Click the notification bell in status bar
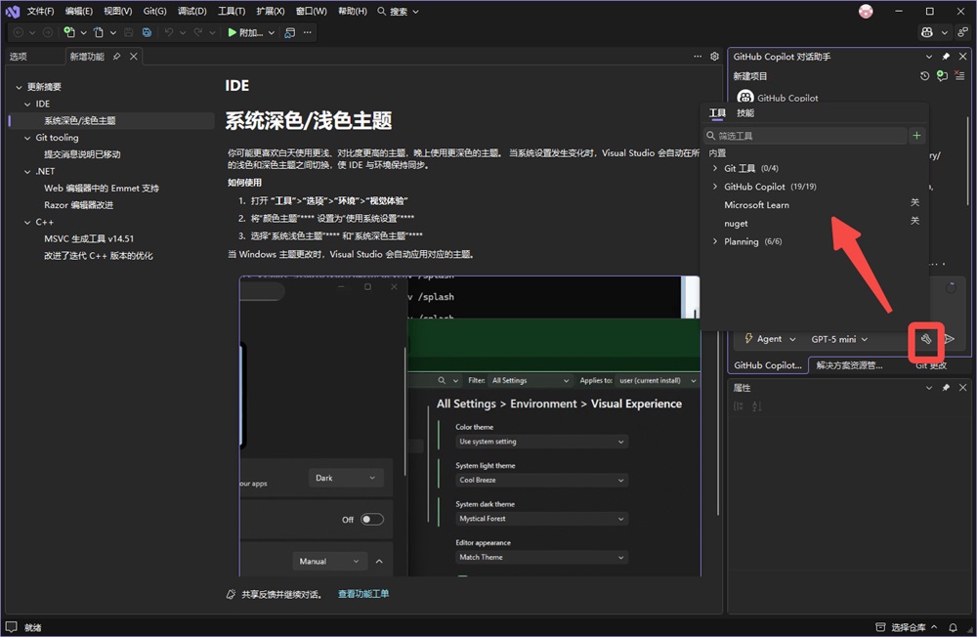Image resolution: width=977 pixels, height=637 pixels. point(953,627)
